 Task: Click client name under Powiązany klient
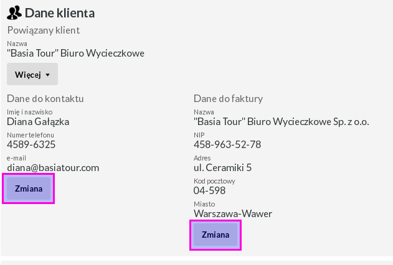coord(76,53)
